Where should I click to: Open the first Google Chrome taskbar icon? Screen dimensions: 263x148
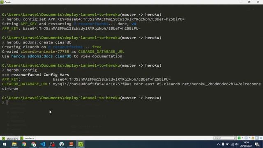[24, 144]
